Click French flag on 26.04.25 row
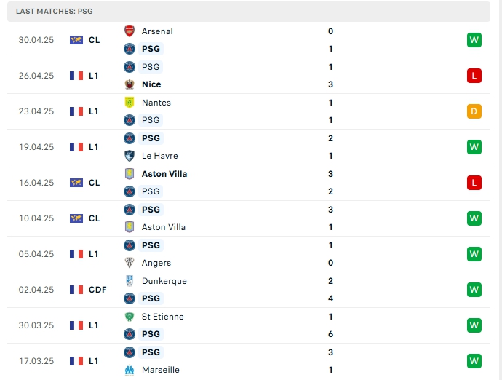Screen dimensions: 502x380 [x=76, y=76]
